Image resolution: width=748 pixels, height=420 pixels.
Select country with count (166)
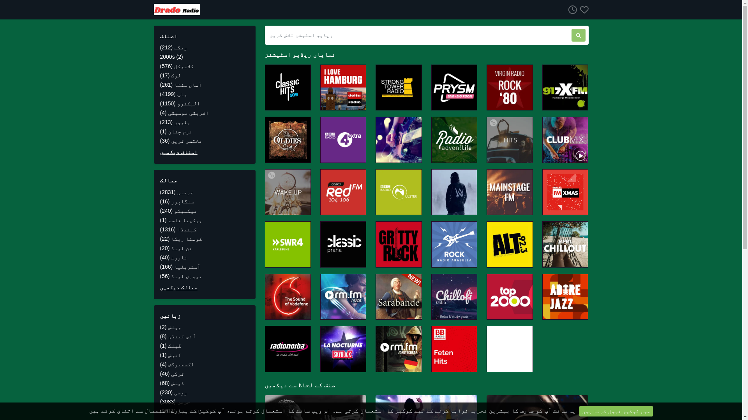pyautogui.click(x=180, y=267)
